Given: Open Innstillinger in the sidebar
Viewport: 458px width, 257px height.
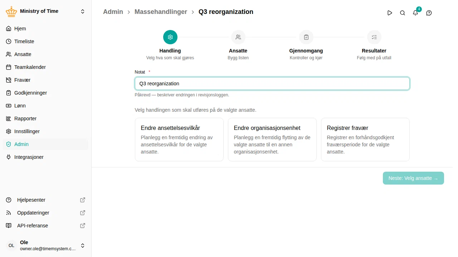Looking at the screenshot, I should [x=45, y=131].
